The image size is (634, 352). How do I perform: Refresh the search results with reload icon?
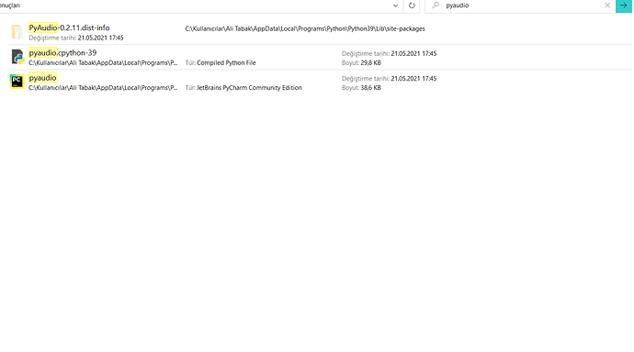coord(412,5)
